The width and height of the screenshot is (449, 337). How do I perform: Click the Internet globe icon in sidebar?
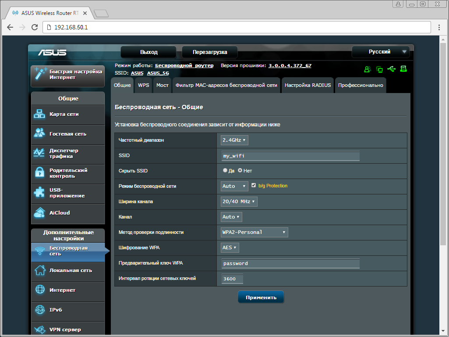pos(40,290)
